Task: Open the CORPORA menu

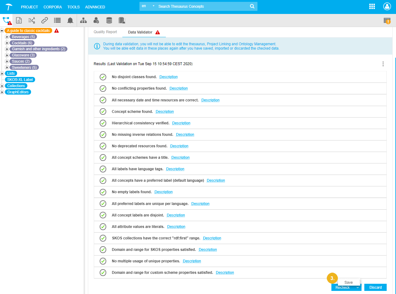Action: (52, 7)
